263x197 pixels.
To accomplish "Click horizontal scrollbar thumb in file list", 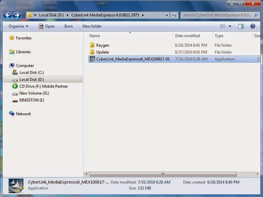I will 163,174.
